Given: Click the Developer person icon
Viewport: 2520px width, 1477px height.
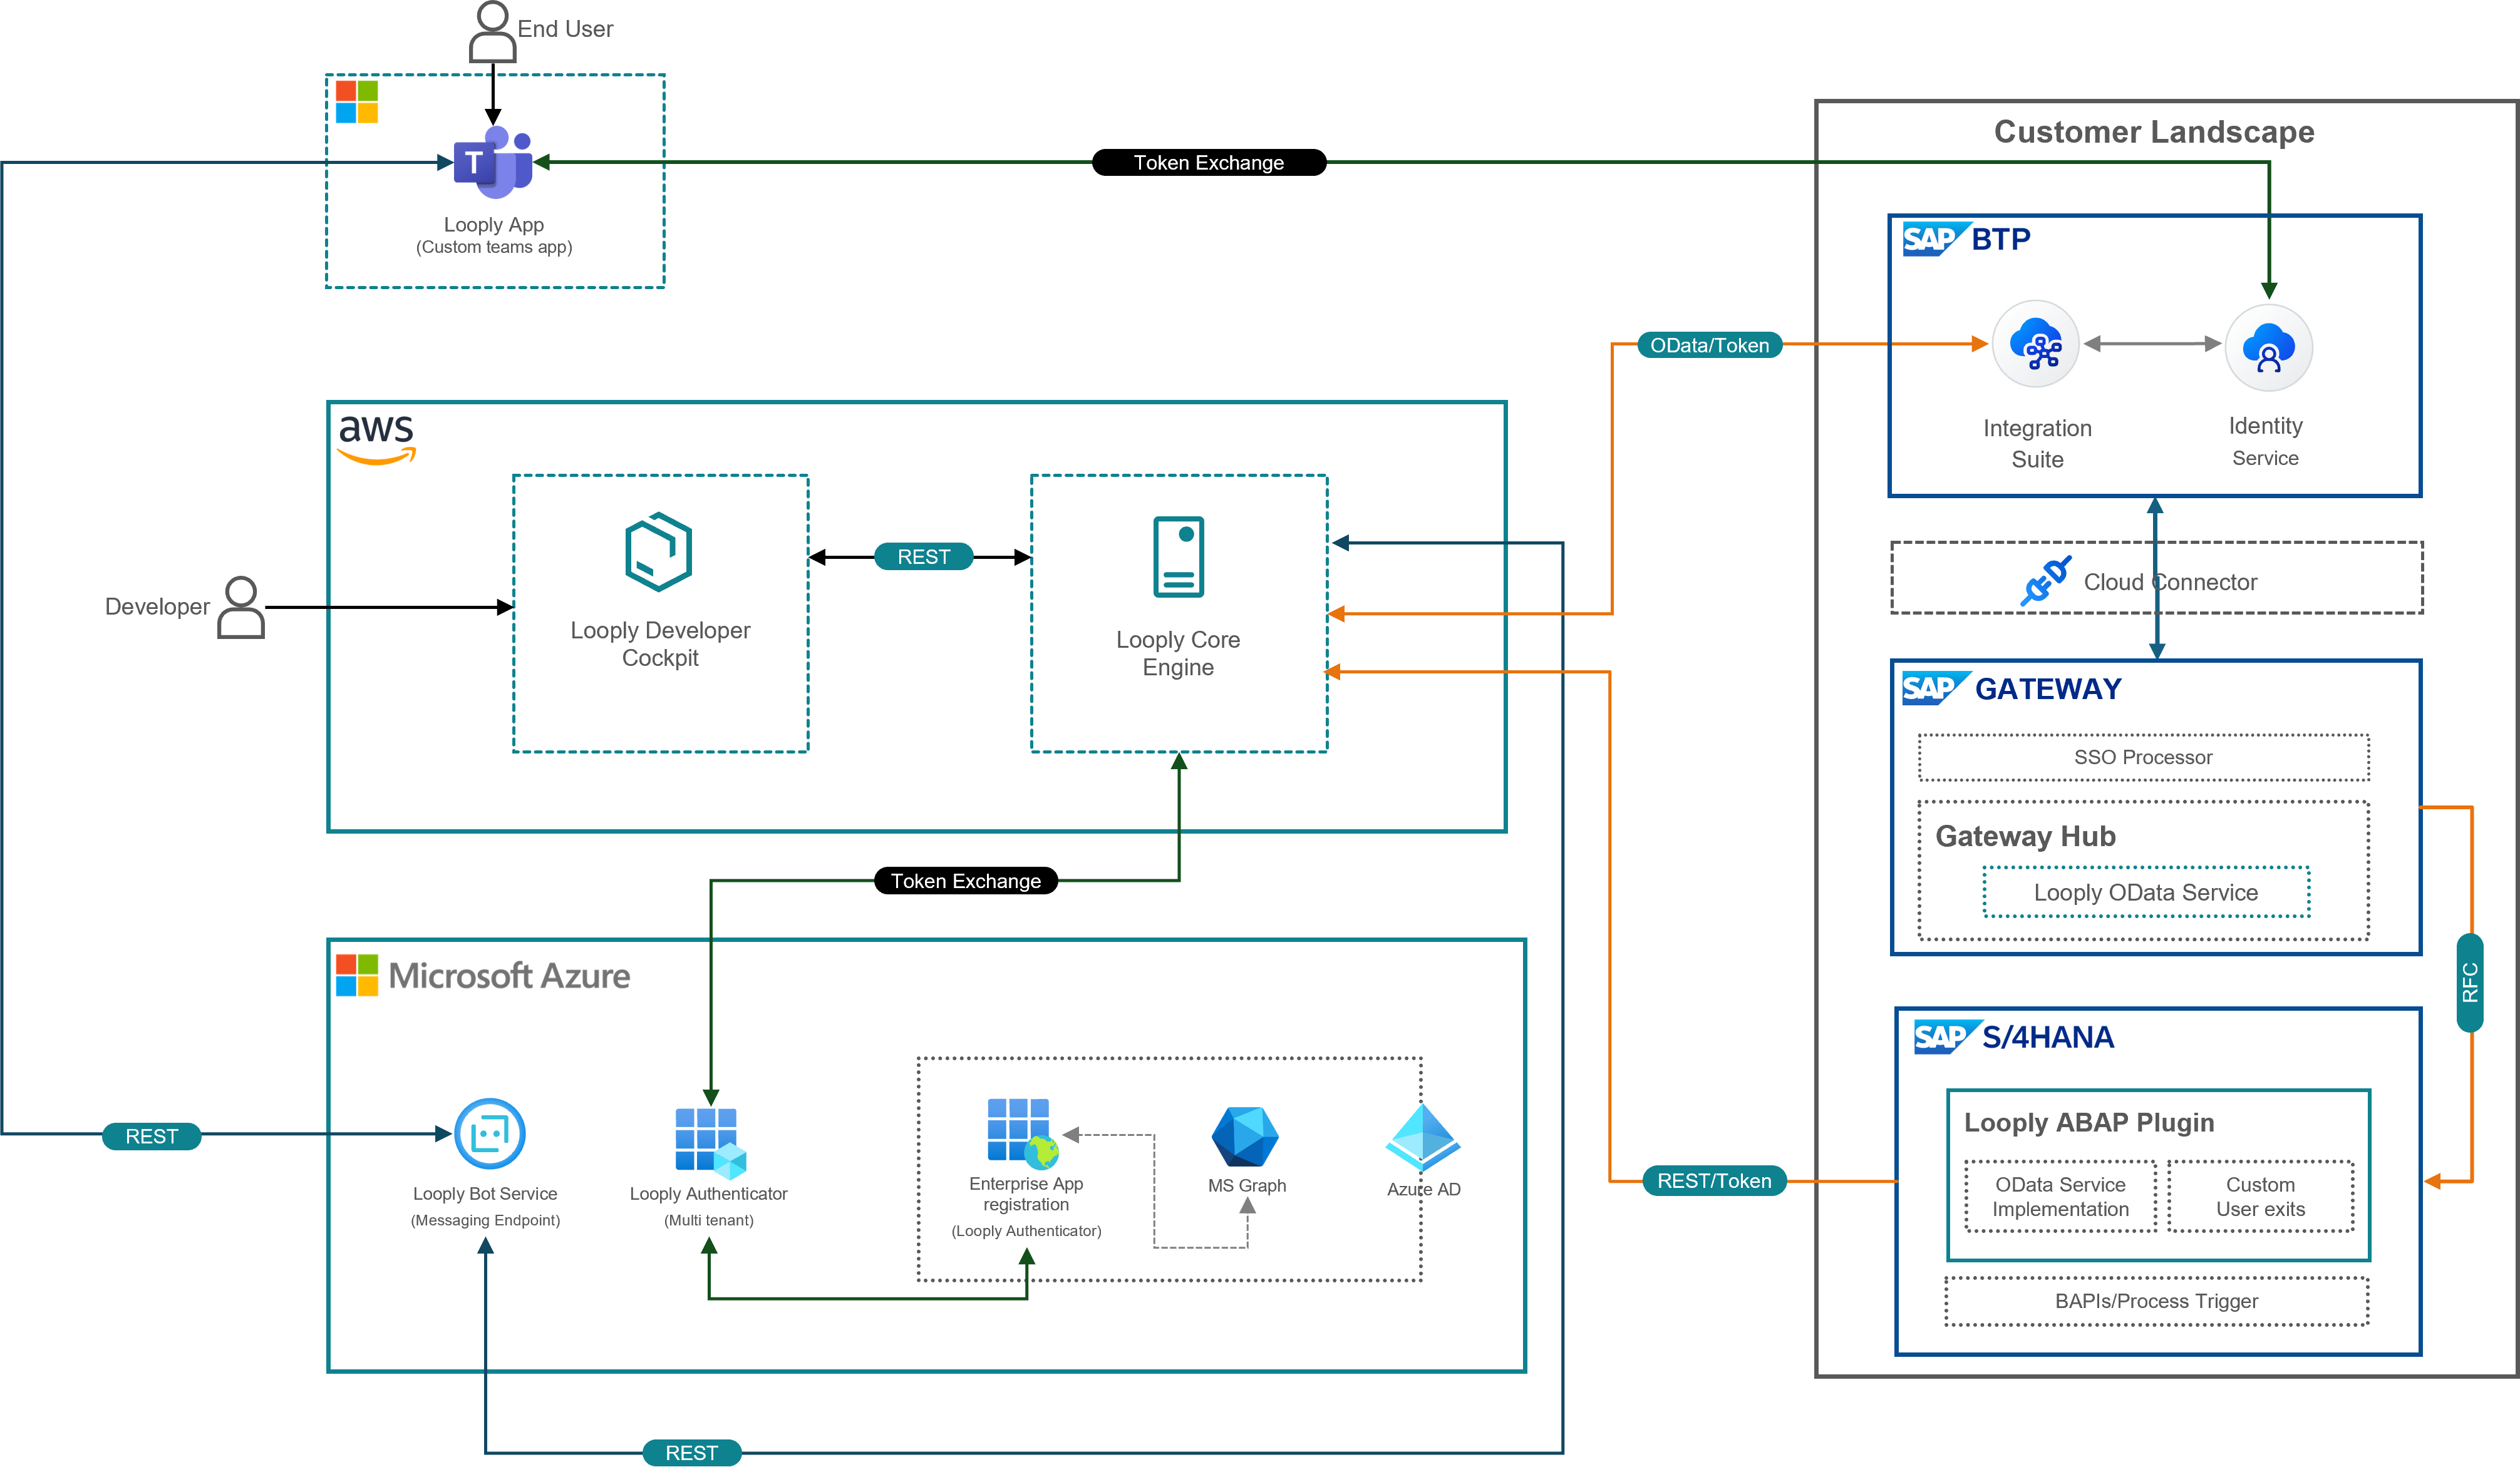Looking at the screenshot, I should click(x=241, y=606).
